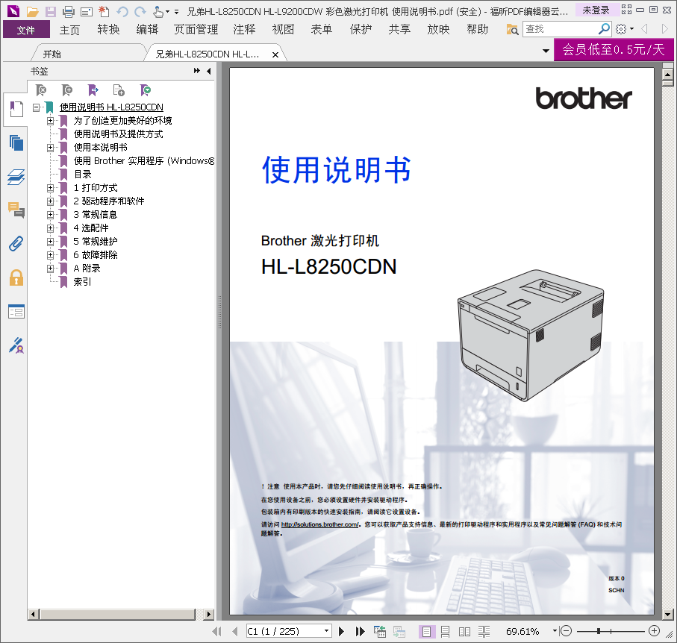Click the new document star icon
677x643 pixels.
104,12
